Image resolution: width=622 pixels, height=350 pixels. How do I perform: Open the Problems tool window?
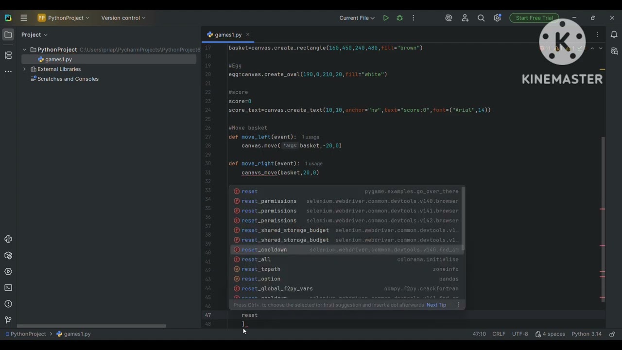tap(8, 304)
